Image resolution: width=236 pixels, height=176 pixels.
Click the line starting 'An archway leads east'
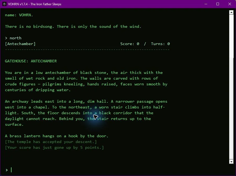tap(86, 101)
